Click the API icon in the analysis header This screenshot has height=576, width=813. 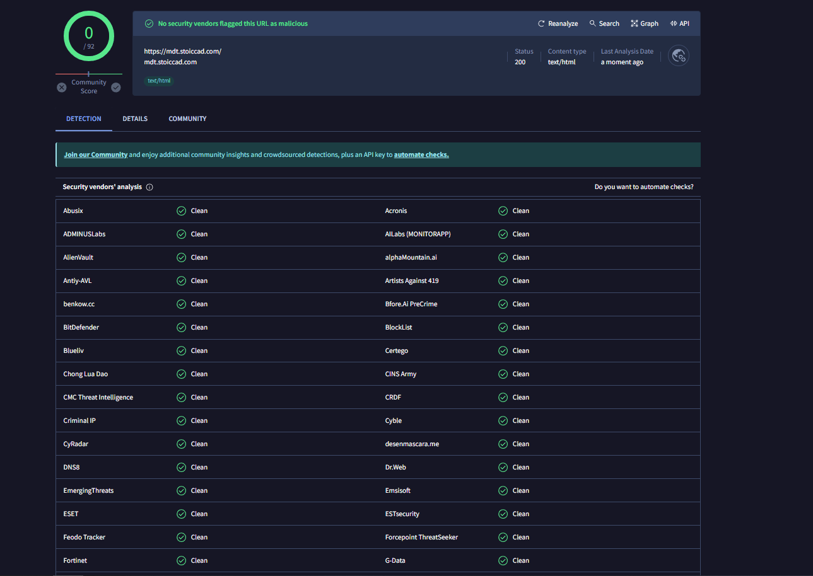(x=672, y=23)
